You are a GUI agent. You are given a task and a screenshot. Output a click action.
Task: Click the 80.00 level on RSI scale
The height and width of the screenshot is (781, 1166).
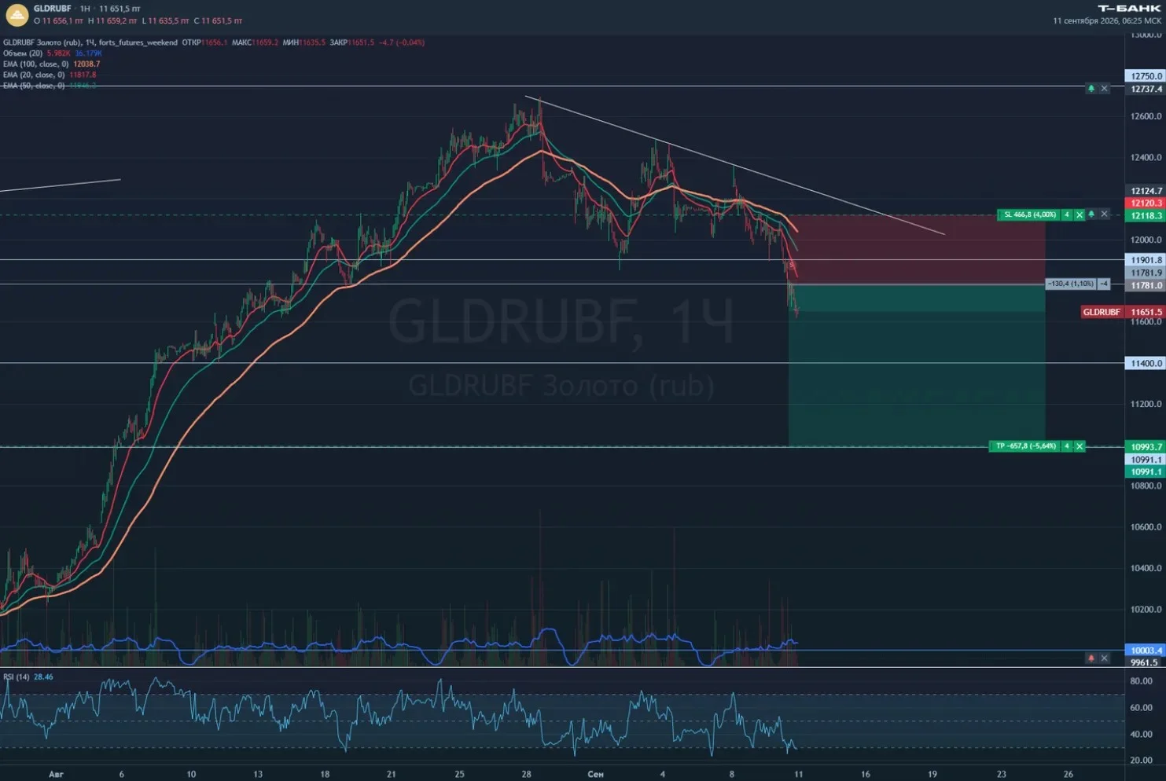tap(1142, 681)
